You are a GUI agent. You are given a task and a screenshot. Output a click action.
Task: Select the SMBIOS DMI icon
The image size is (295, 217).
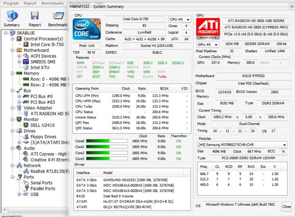tap(26, 62)
